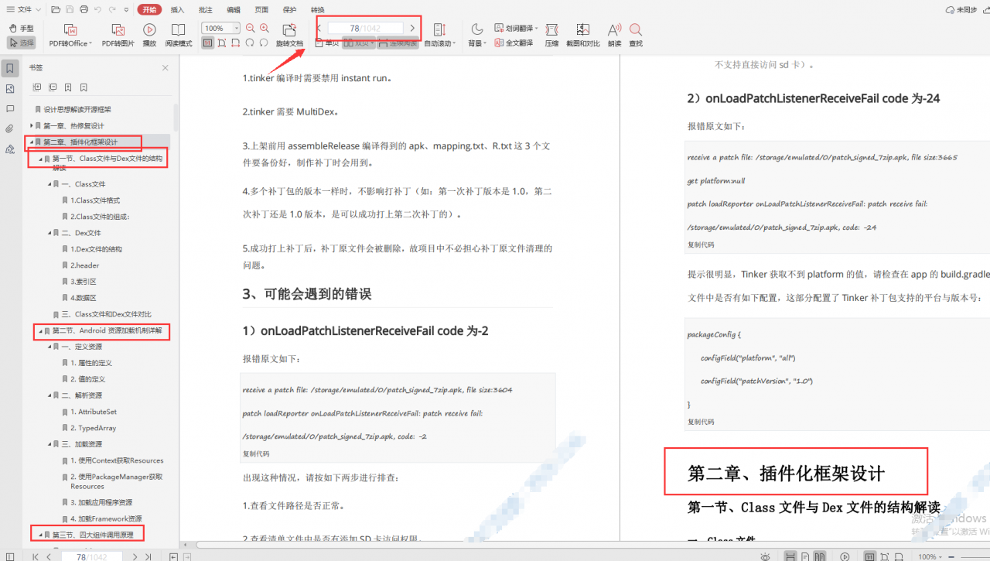Click expand all bookmarks icon
Viewport: 990px width, 561px height.
37,87
